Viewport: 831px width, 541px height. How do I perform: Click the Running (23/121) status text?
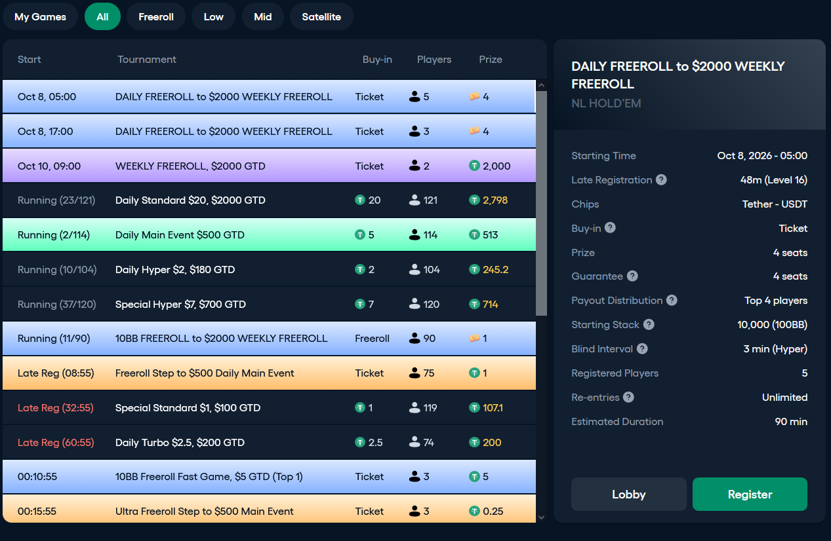click(56, 200)
